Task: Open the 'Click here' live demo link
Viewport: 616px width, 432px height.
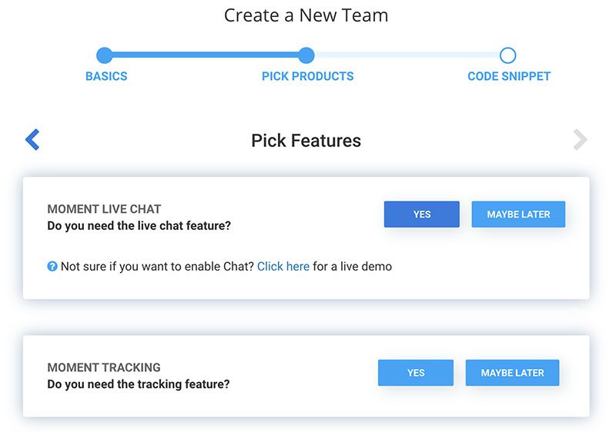Action: (283, 267)
